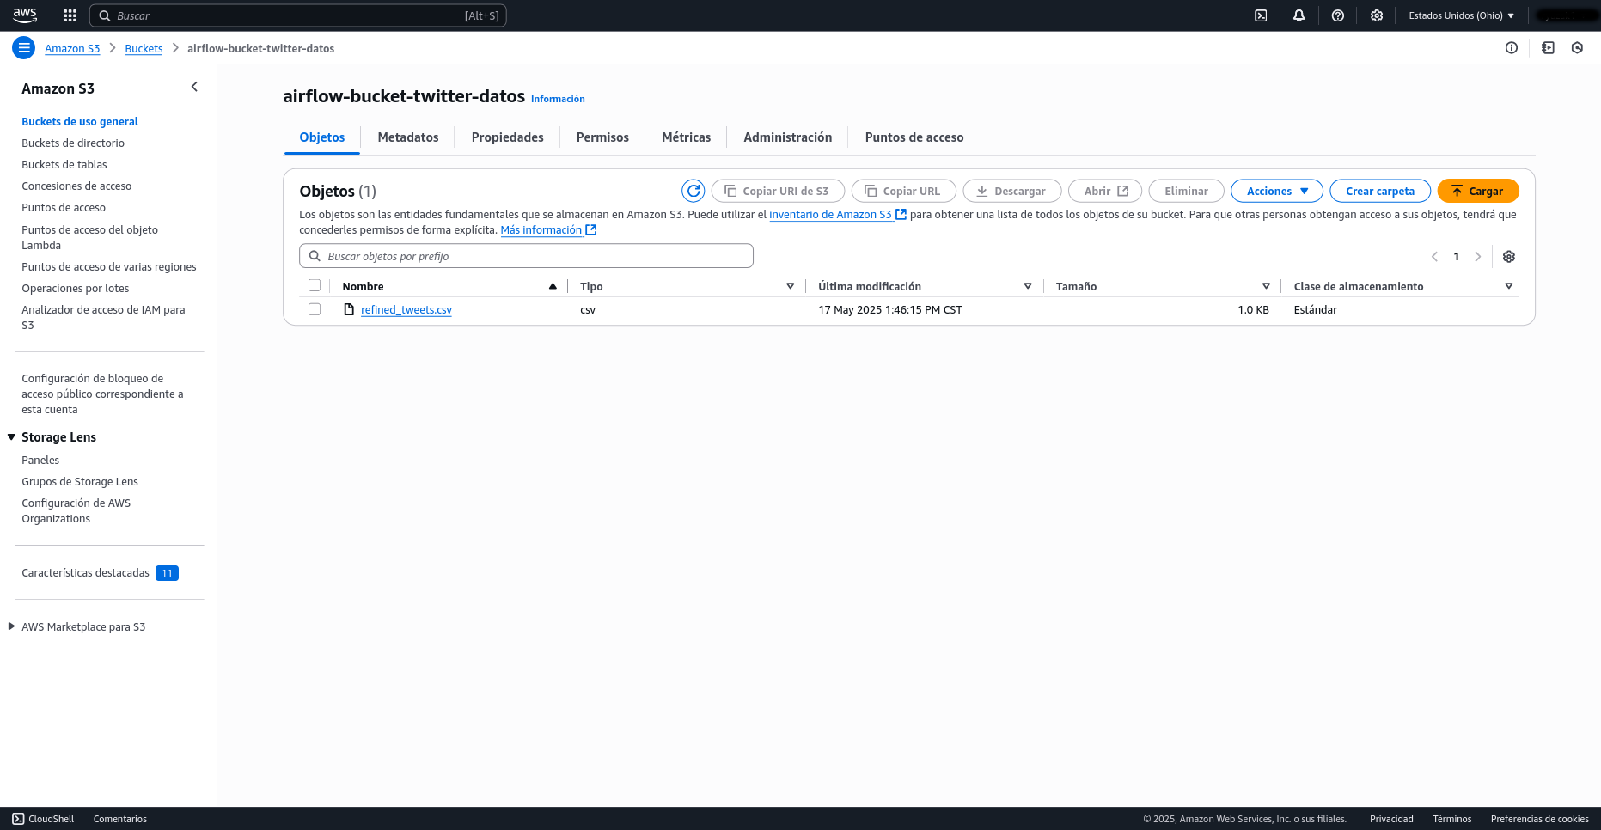Sort by Clase de almacenamiento column arrow
The height and width of the screenshot is (830, 1601).
1508,286
